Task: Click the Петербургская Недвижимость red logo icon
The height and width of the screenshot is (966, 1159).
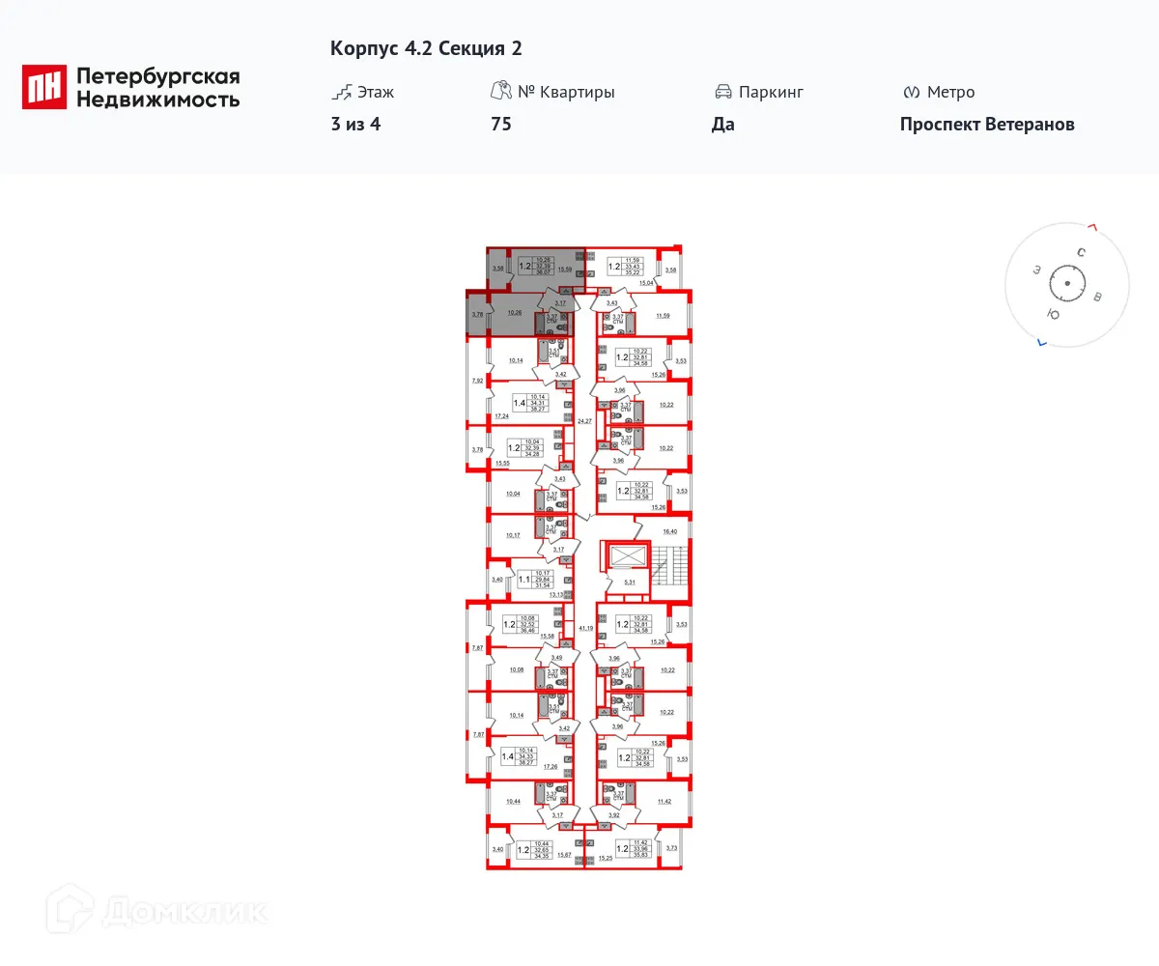Action: [x=44, y=87]
